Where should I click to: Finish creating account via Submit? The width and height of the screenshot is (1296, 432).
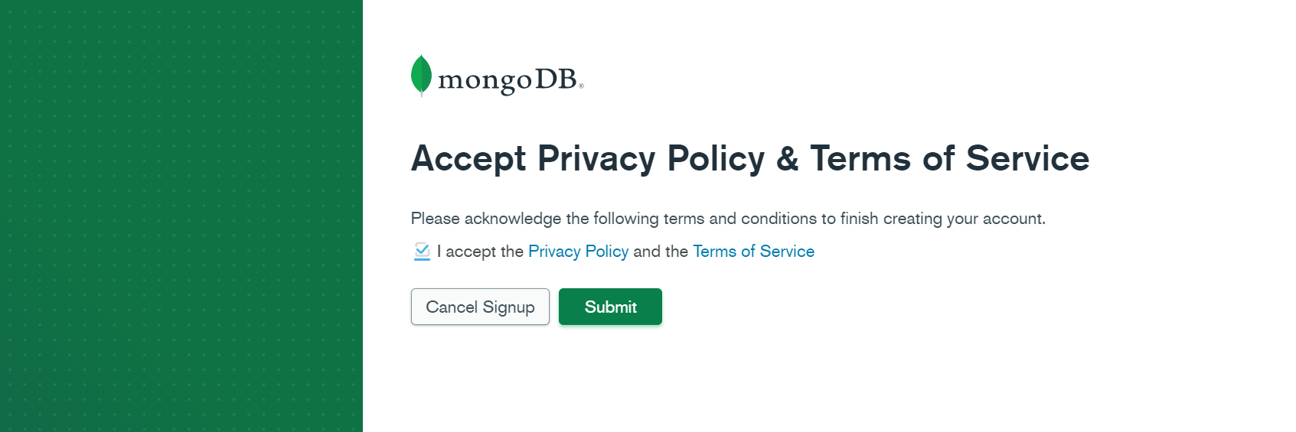[x=610, y=307]
